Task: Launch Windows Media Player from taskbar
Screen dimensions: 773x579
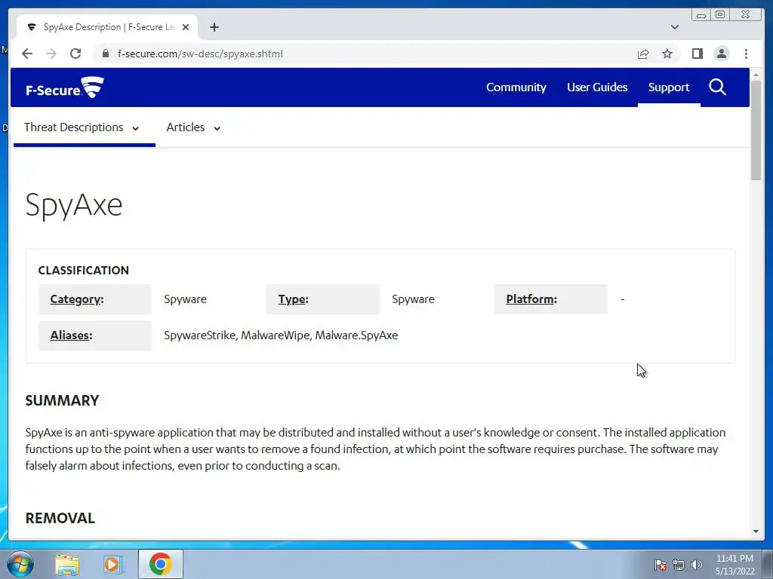Action: 113,564
